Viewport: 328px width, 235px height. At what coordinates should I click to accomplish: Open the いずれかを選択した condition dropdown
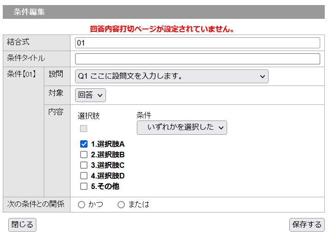click(x=182, y=127)
